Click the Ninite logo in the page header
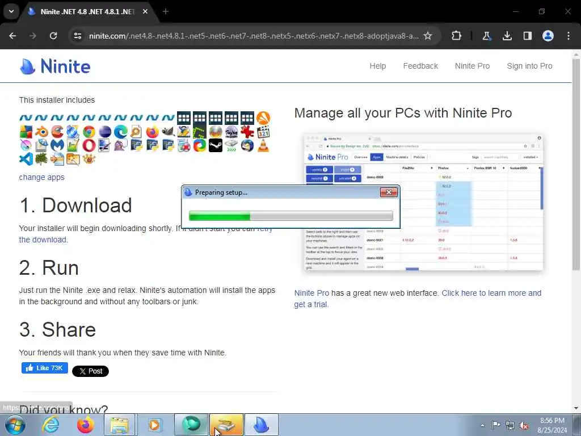 pos(55,66)
